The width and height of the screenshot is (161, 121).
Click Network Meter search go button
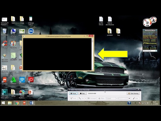point(156,51)
